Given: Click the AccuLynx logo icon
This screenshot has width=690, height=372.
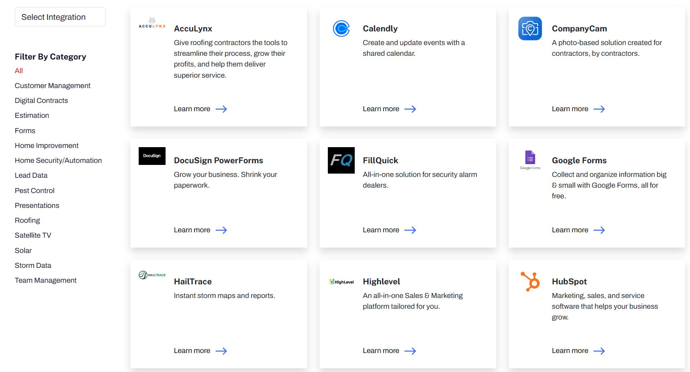Looking at the screenshot, I should coord(152,23).
